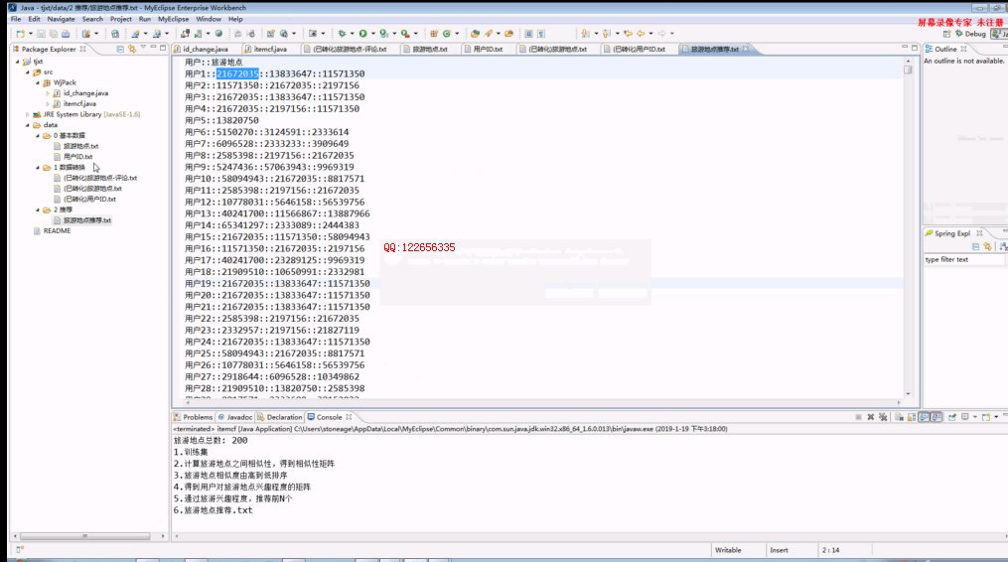Image resolution: width=1008 pixels, height=562 pixels.
Task: Click the Save icon in the toolbar
Action: (38, 33)
